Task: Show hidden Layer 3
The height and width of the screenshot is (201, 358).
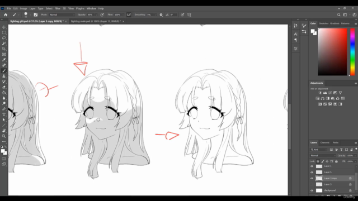Action: [312, 184]
